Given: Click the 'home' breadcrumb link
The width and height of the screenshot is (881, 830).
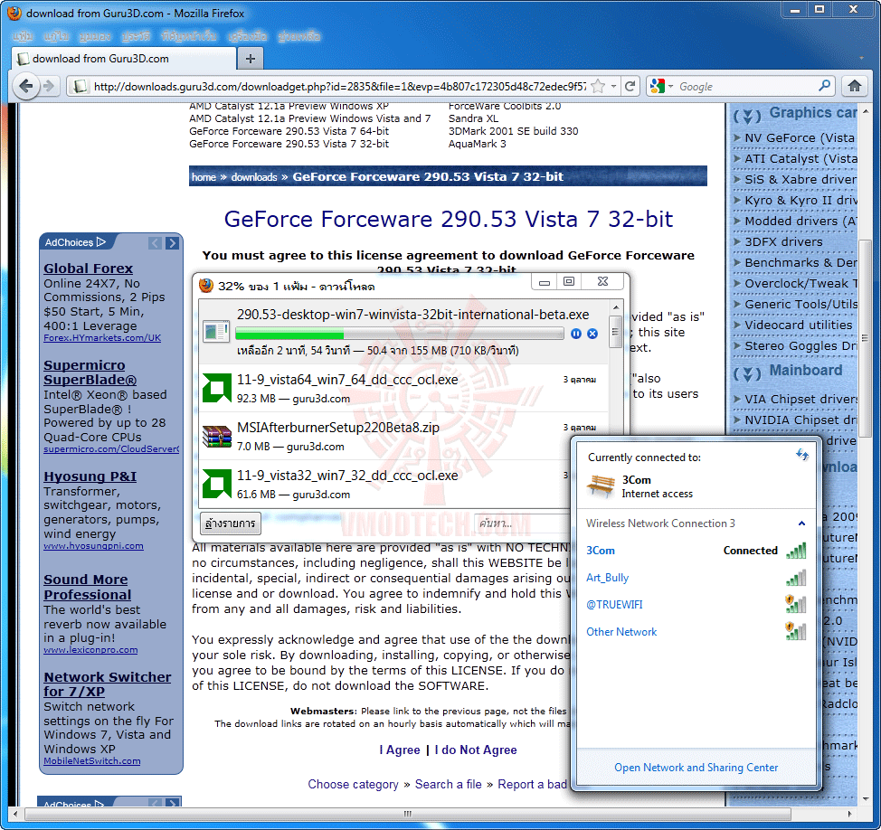Looking at the screenshot, I should [204, 177].
